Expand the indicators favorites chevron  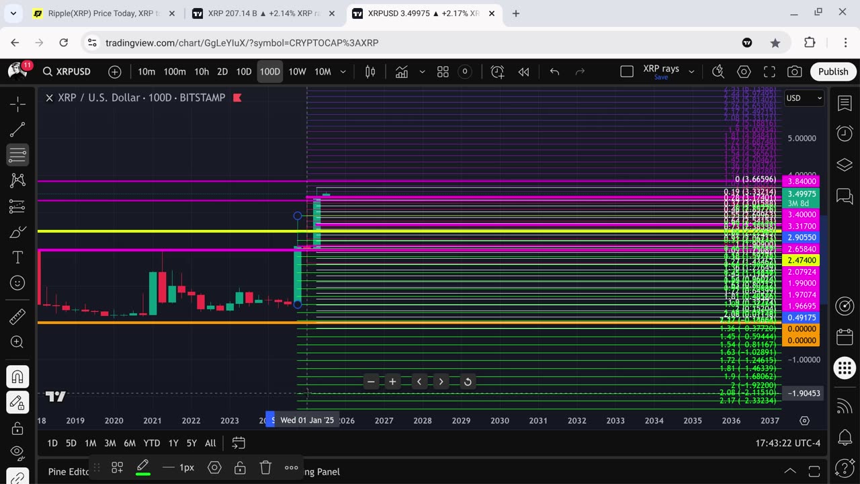(x=422, y=71)
